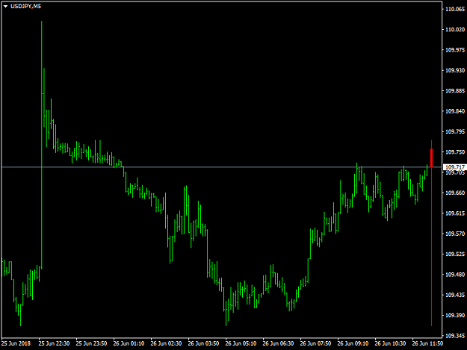Click the 26 Jun 05:10 time label

coord(241,343)
